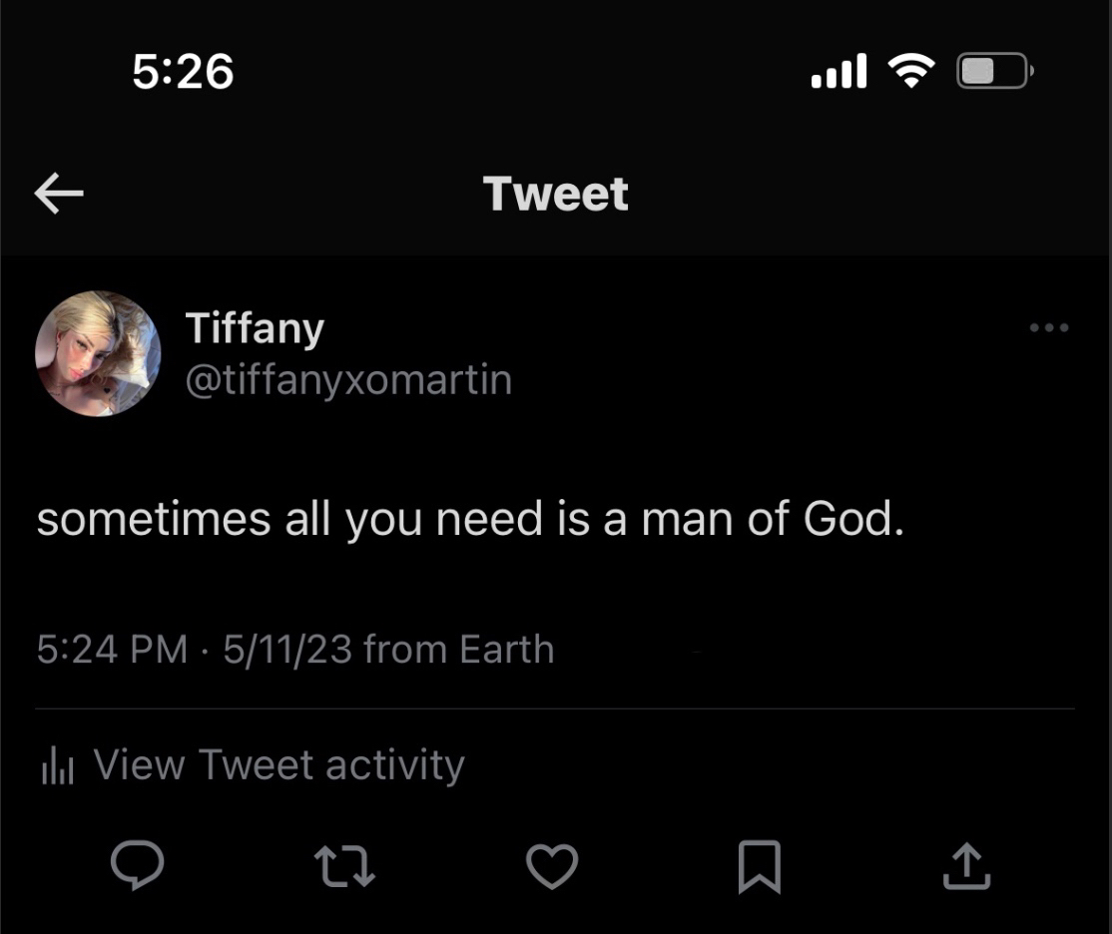This screenshot has height=934, width=1112.
Task: Open View Tweet activity
Action: click(278, 765)
